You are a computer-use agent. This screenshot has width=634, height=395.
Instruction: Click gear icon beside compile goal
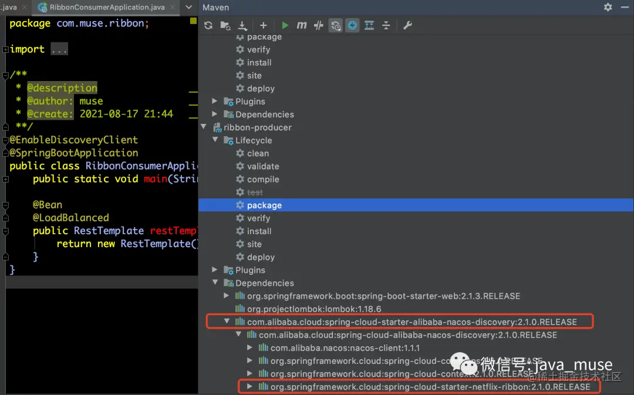point(240,179)
